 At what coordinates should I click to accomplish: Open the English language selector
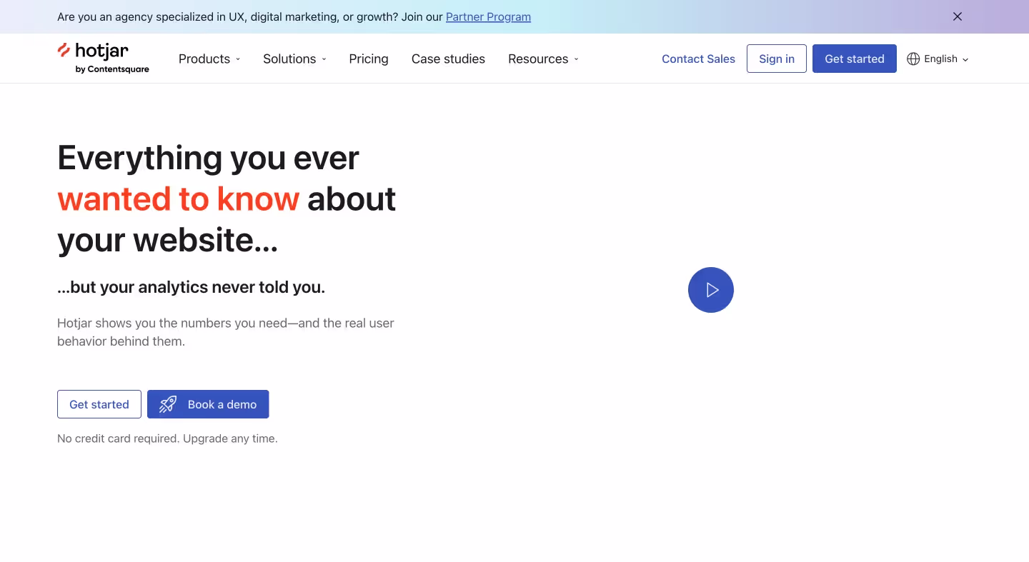click(938, 59)
